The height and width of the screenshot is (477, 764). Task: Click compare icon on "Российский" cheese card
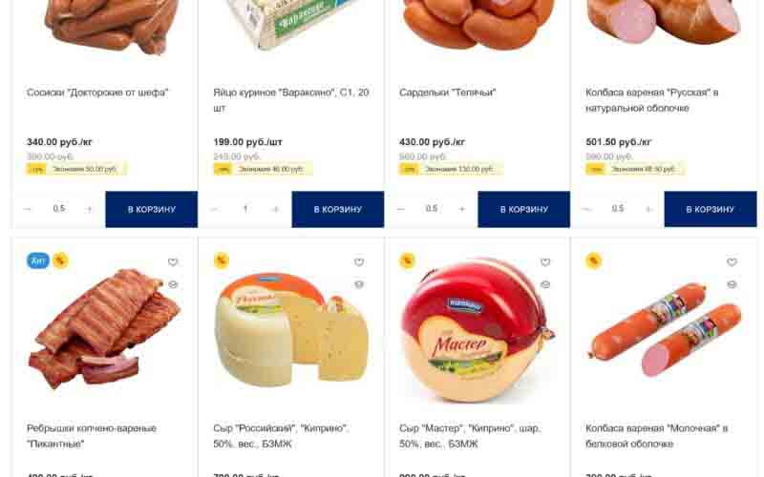[359, 284]
